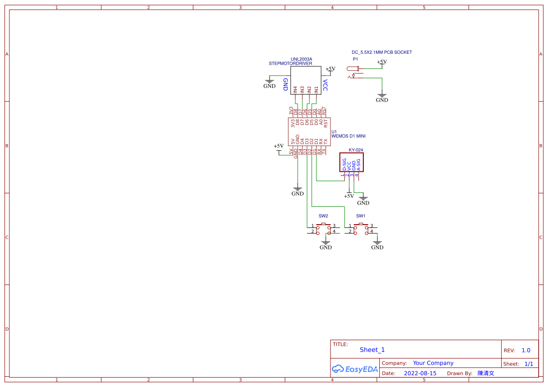Select the Your Company text field

[x=433, y=363]
